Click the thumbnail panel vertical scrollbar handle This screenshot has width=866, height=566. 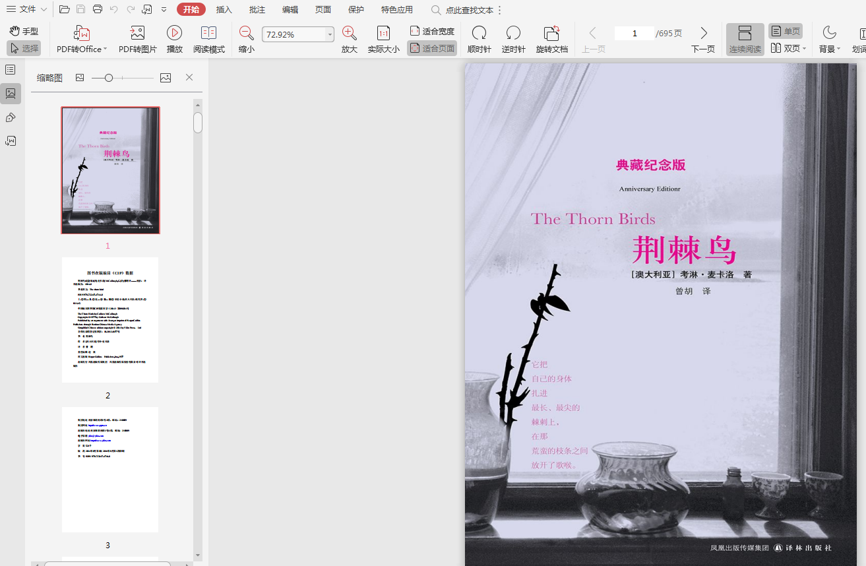coord(198,123)
